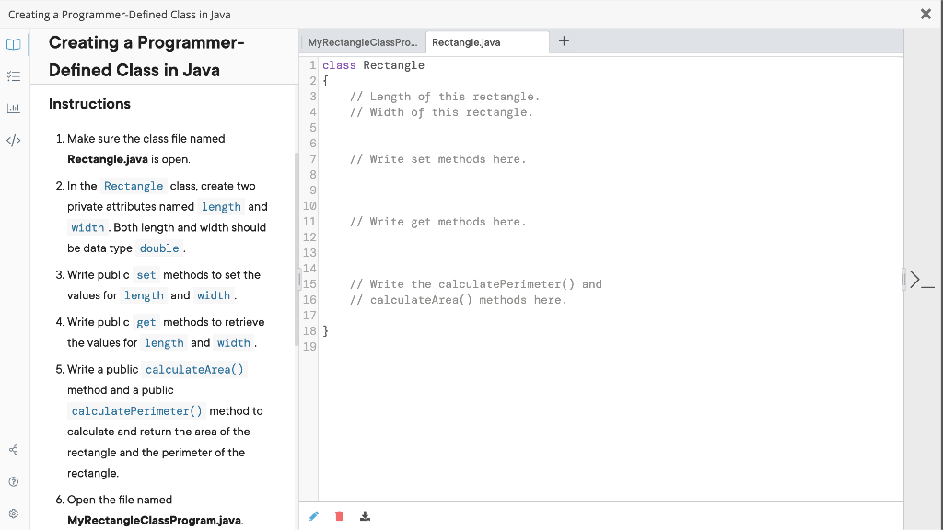Click the download code icon
Viewport: 943px width, 530px height.
point(365,515)
